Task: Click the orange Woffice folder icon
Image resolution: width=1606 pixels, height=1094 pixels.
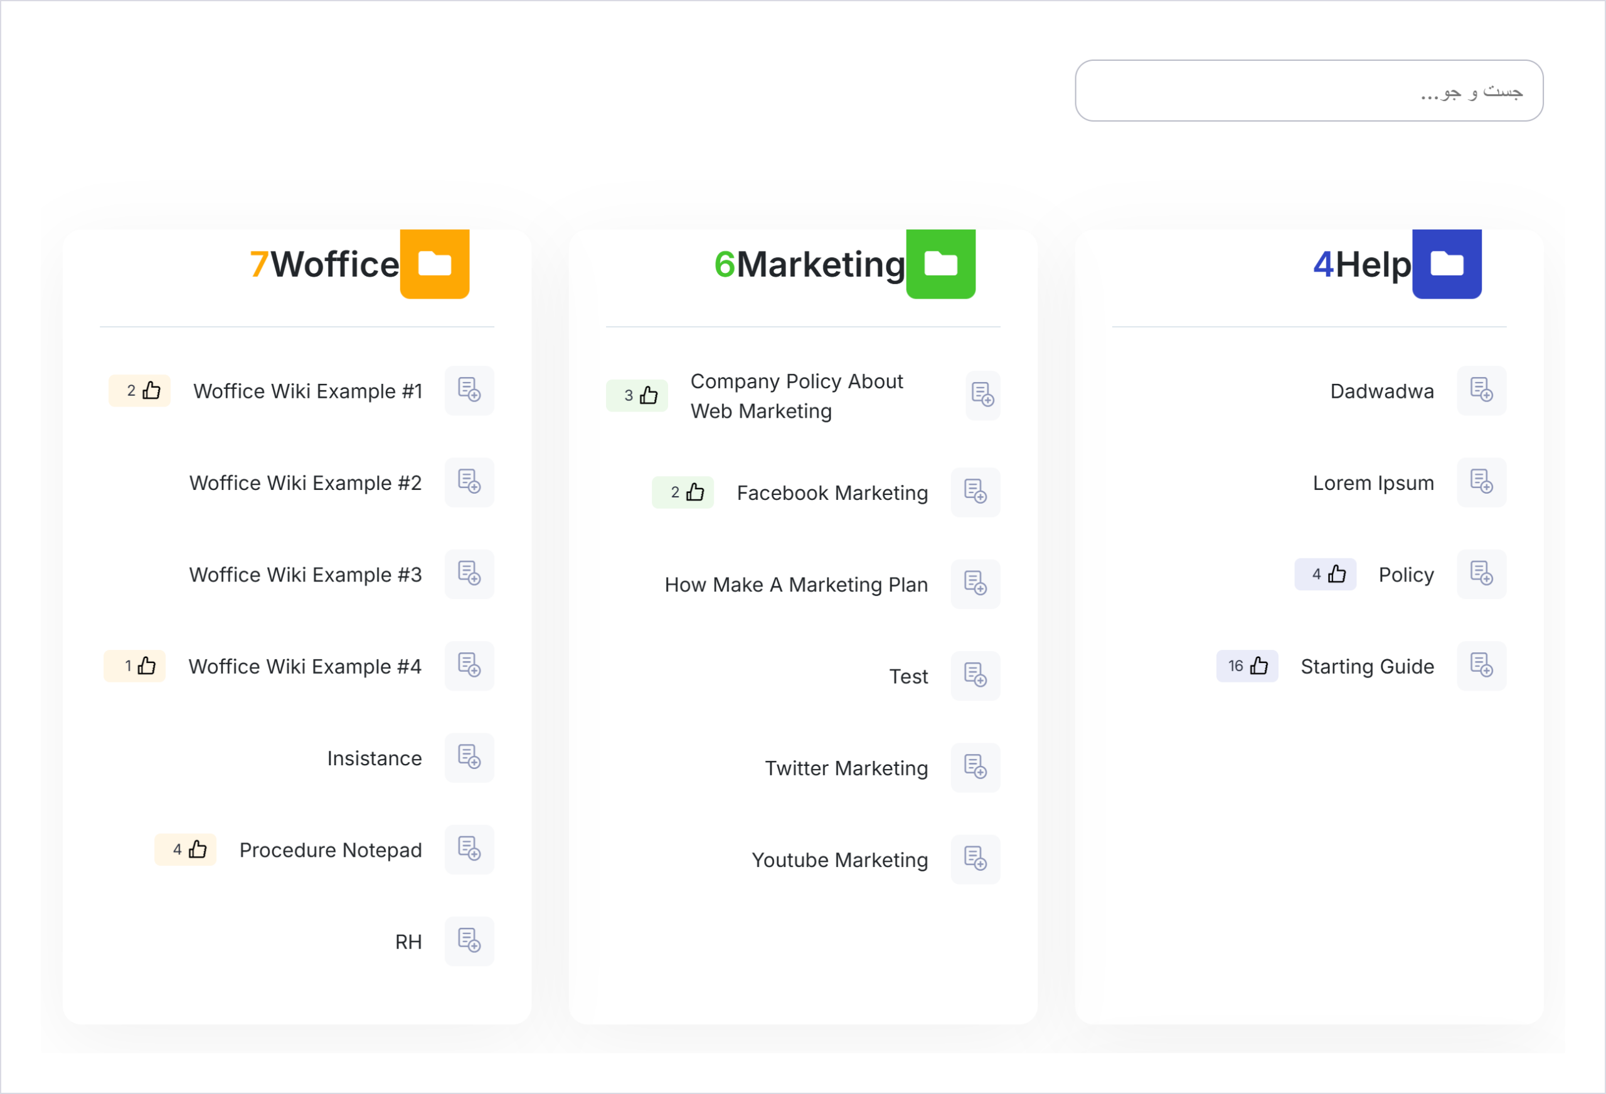Action: tap(435, 264)
